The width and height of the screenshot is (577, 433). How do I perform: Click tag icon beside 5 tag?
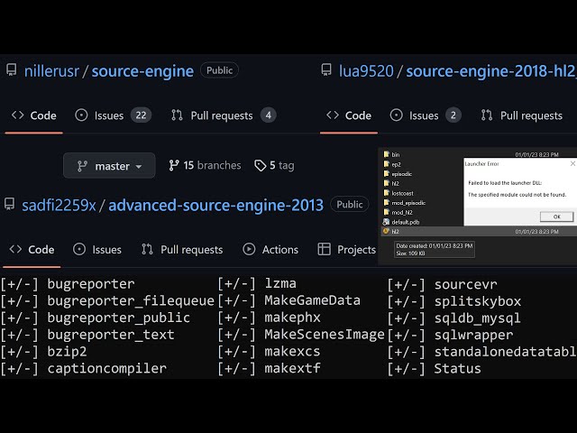point(261,166)
